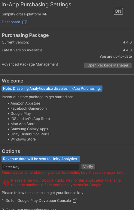
Task: Click the red server error message text
Action: tap(64, 173)
